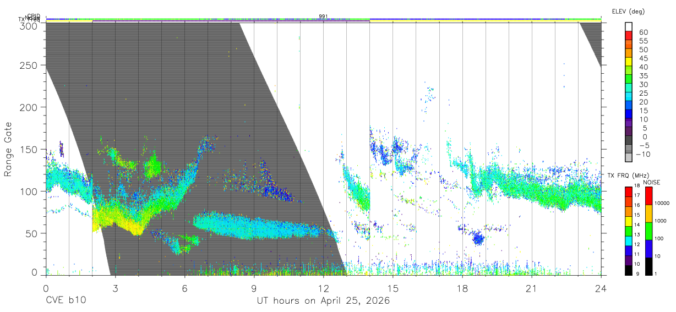Click the '50' range gate axis label

31,233
